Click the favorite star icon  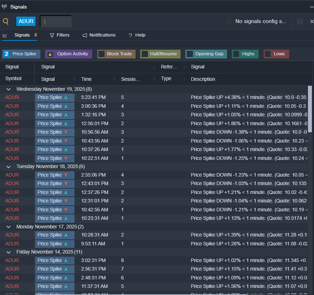click(229, 22)
